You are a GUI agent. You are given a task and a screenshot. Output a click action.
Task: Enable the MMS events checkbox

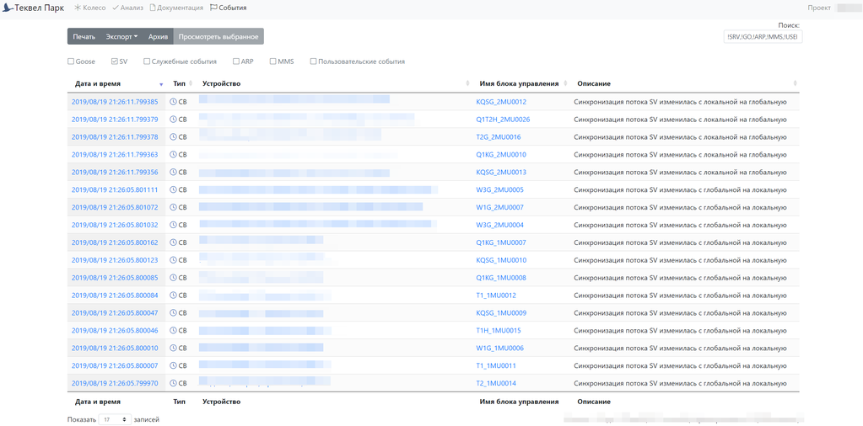pyautogui.click(x=273, y=61)
